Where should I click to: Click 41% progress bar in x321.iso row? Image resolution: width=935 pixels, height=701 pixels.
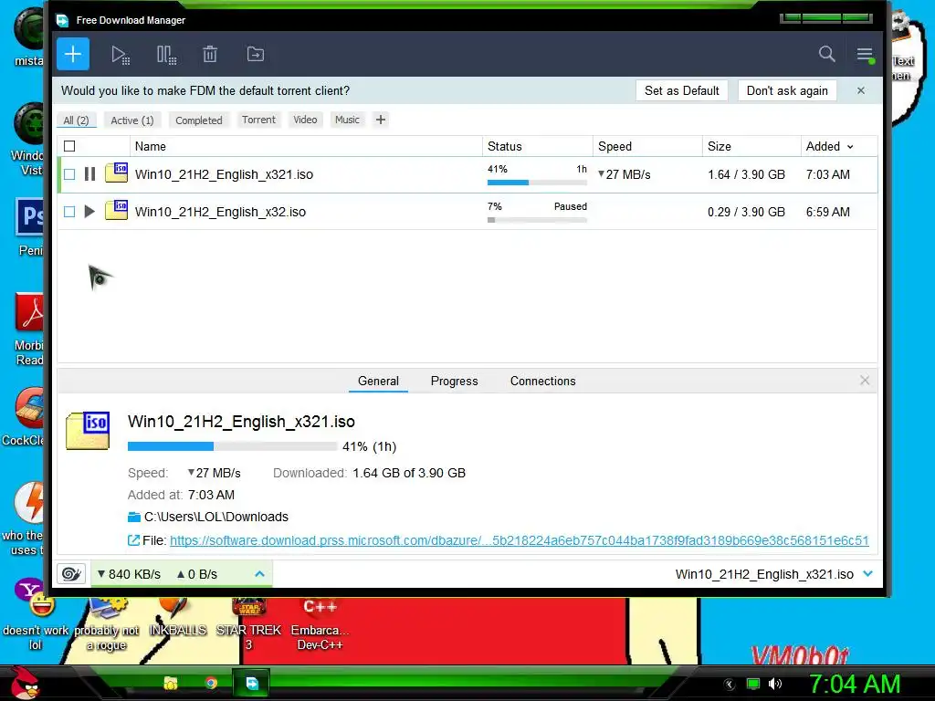click(537, 183)
